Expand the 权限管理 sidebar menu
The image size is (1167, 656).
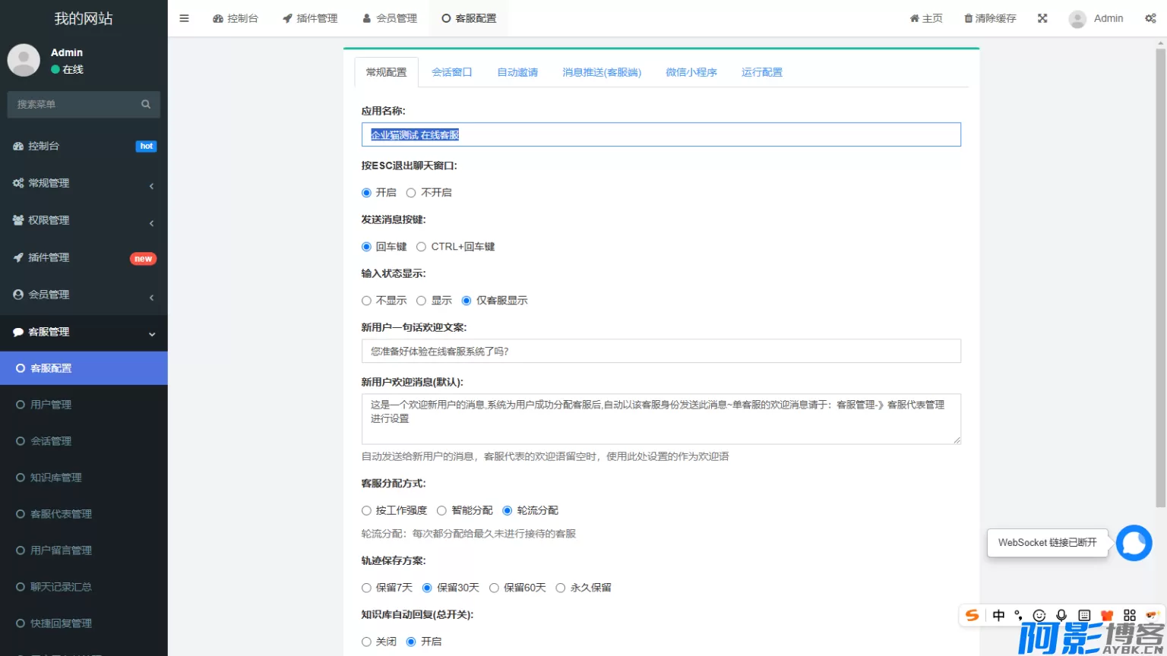(84, 220)
